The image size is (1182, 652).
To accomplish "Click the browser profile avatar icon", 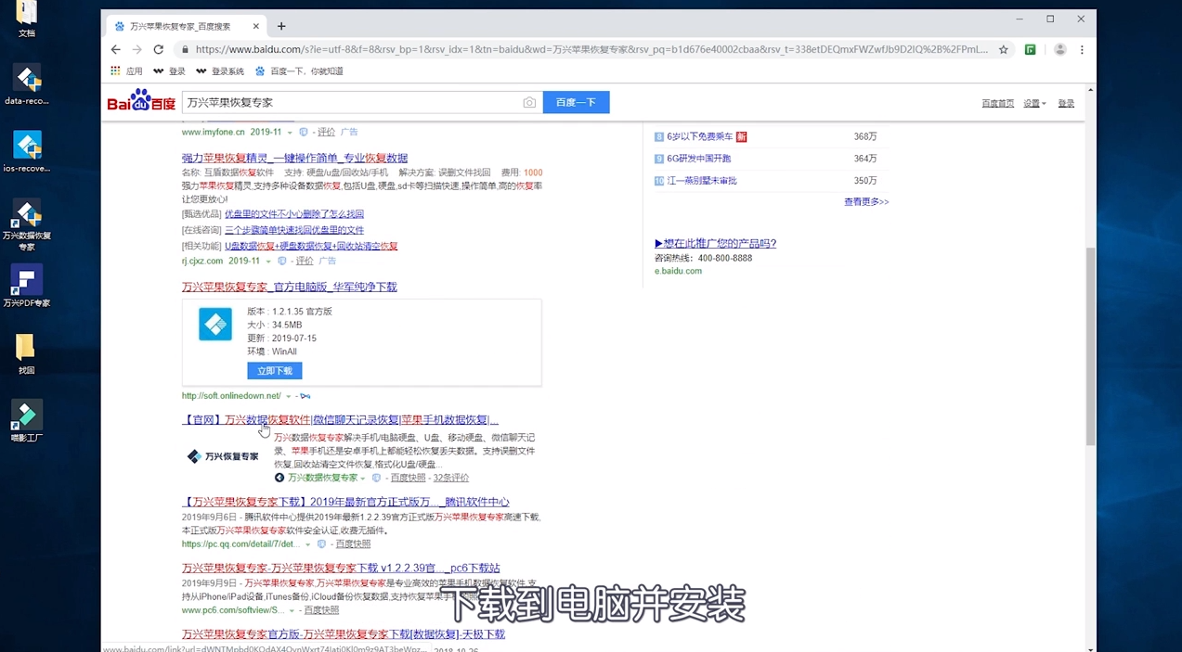I will tap(1059, 49).
